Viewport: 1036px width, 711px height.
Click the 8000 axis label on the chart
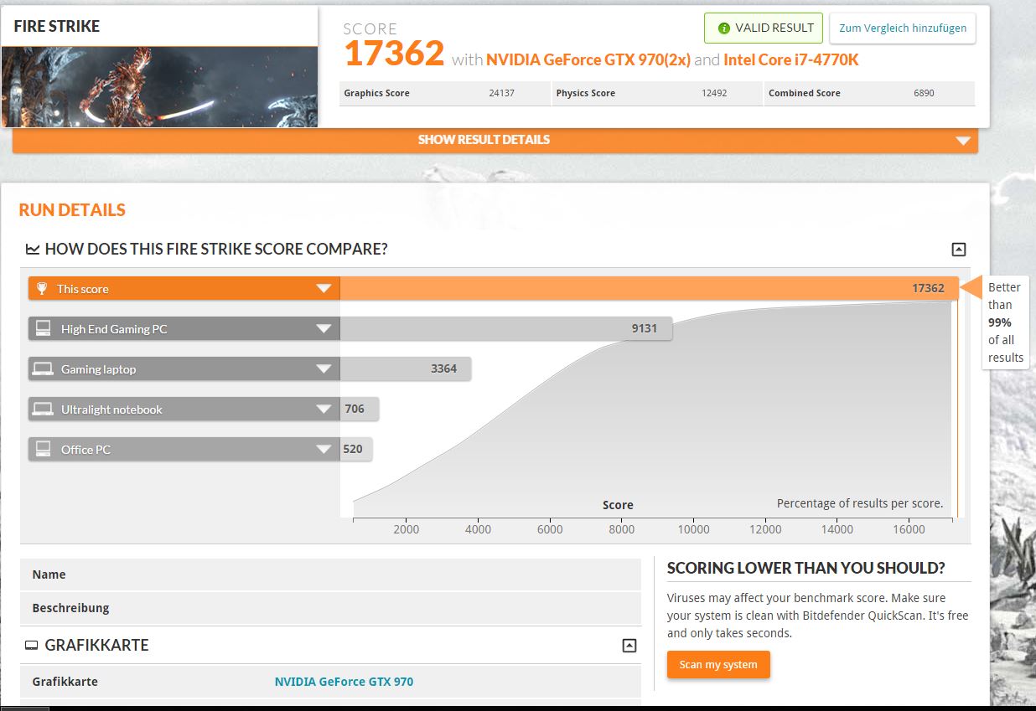(622, 529)
